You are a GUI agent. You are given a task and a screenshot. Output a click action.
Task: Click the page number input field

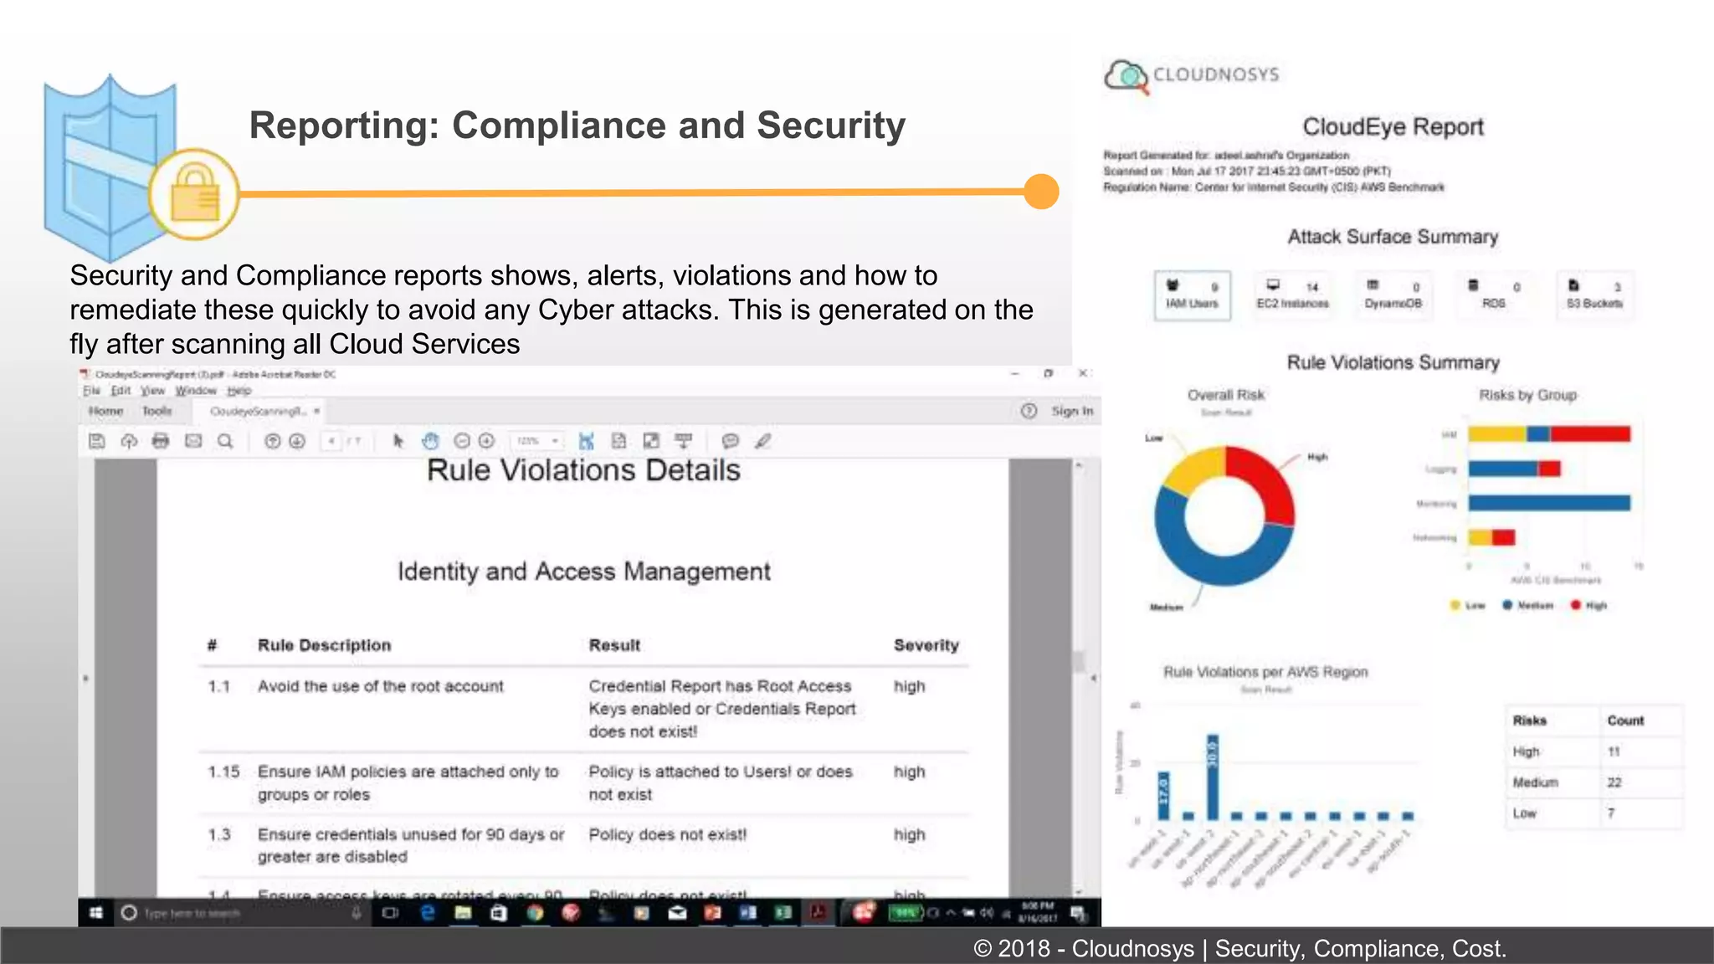click(331, 441)
